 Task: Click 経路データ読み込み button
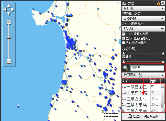point(143,116)
